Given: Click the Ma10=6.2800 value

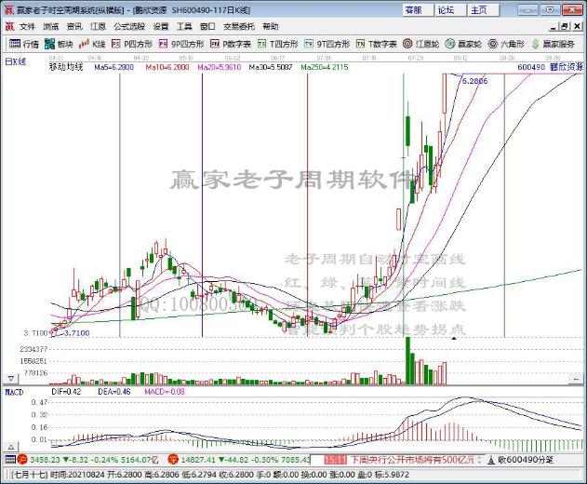Looking at the screenshot, I should tap(167, 67).
